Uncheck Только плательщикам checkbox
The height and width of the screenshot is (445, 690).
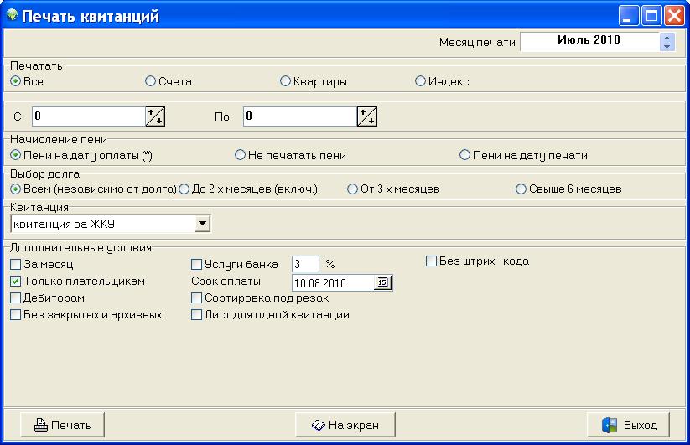coord(16,282)
